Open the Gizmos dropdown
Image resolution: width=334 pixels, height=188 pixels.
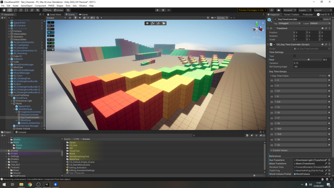point(222,18)
